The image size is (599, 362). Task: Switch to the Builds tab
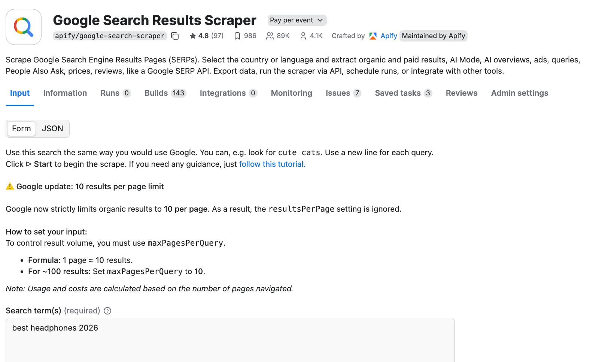(x=165, y=93)
